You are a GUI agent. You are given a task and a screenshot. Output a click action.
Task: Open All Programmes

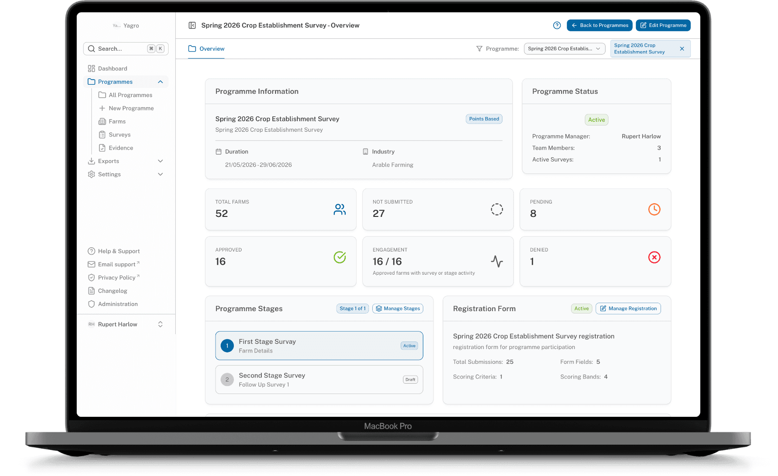click(x=131, y=95)
